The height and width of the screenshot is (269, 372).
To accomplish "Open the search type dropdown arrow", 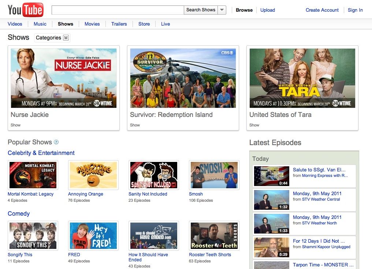I will coord(222,10).
